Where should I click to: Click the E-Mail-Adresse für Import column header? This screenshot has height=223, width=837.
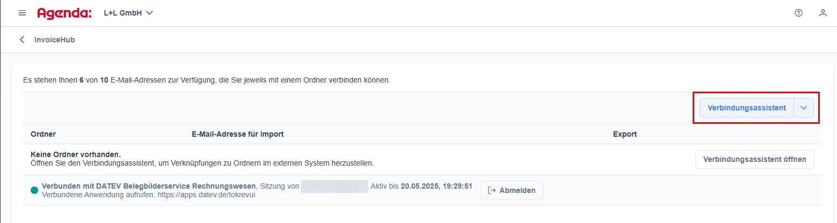pos(238,134)
